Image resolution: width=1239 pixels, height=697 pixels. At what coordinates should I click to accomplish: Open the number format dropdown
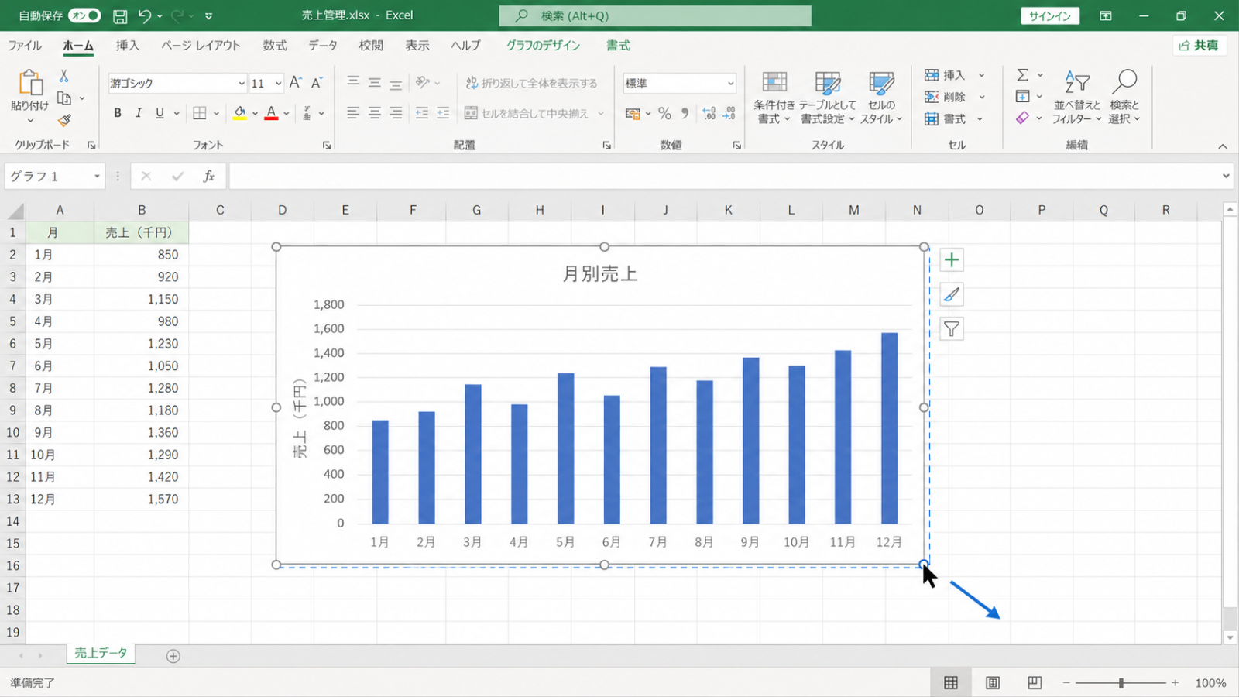click(x=729, y=84)
